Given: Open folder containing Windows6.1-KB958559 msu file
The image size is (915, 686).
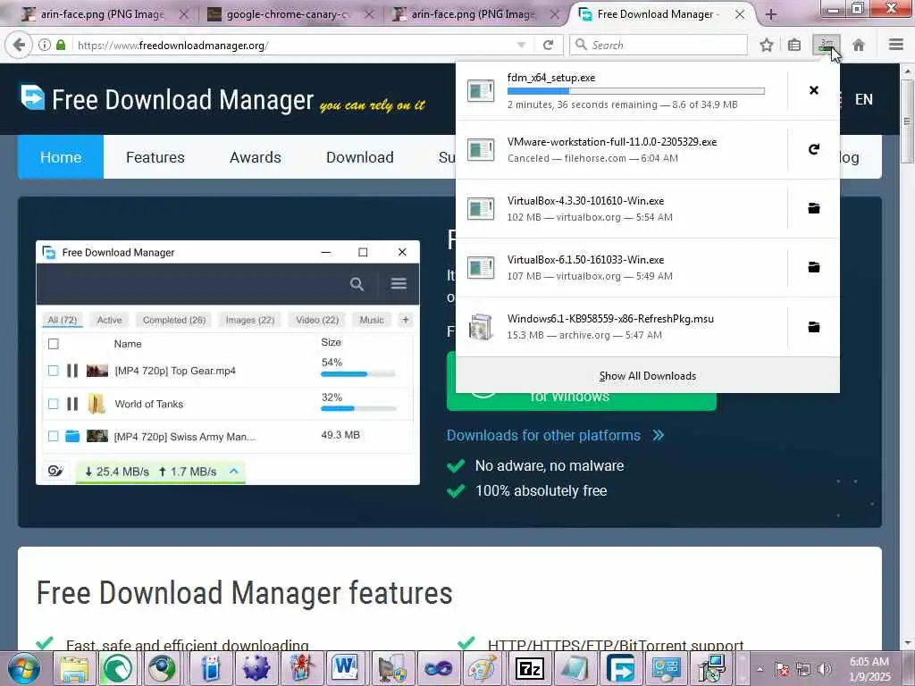Looking at the screenshot, I should coord(813,327).
